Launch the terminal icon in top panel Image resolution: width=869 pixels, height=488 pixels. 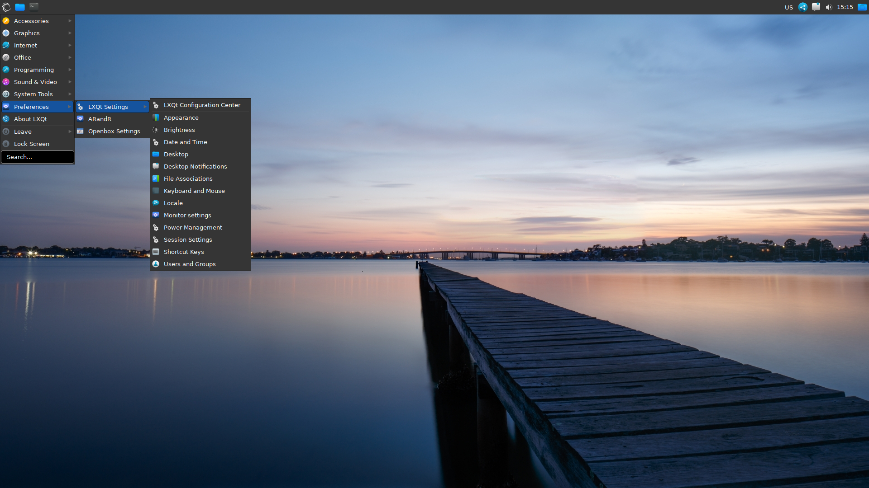pos(34,6)
